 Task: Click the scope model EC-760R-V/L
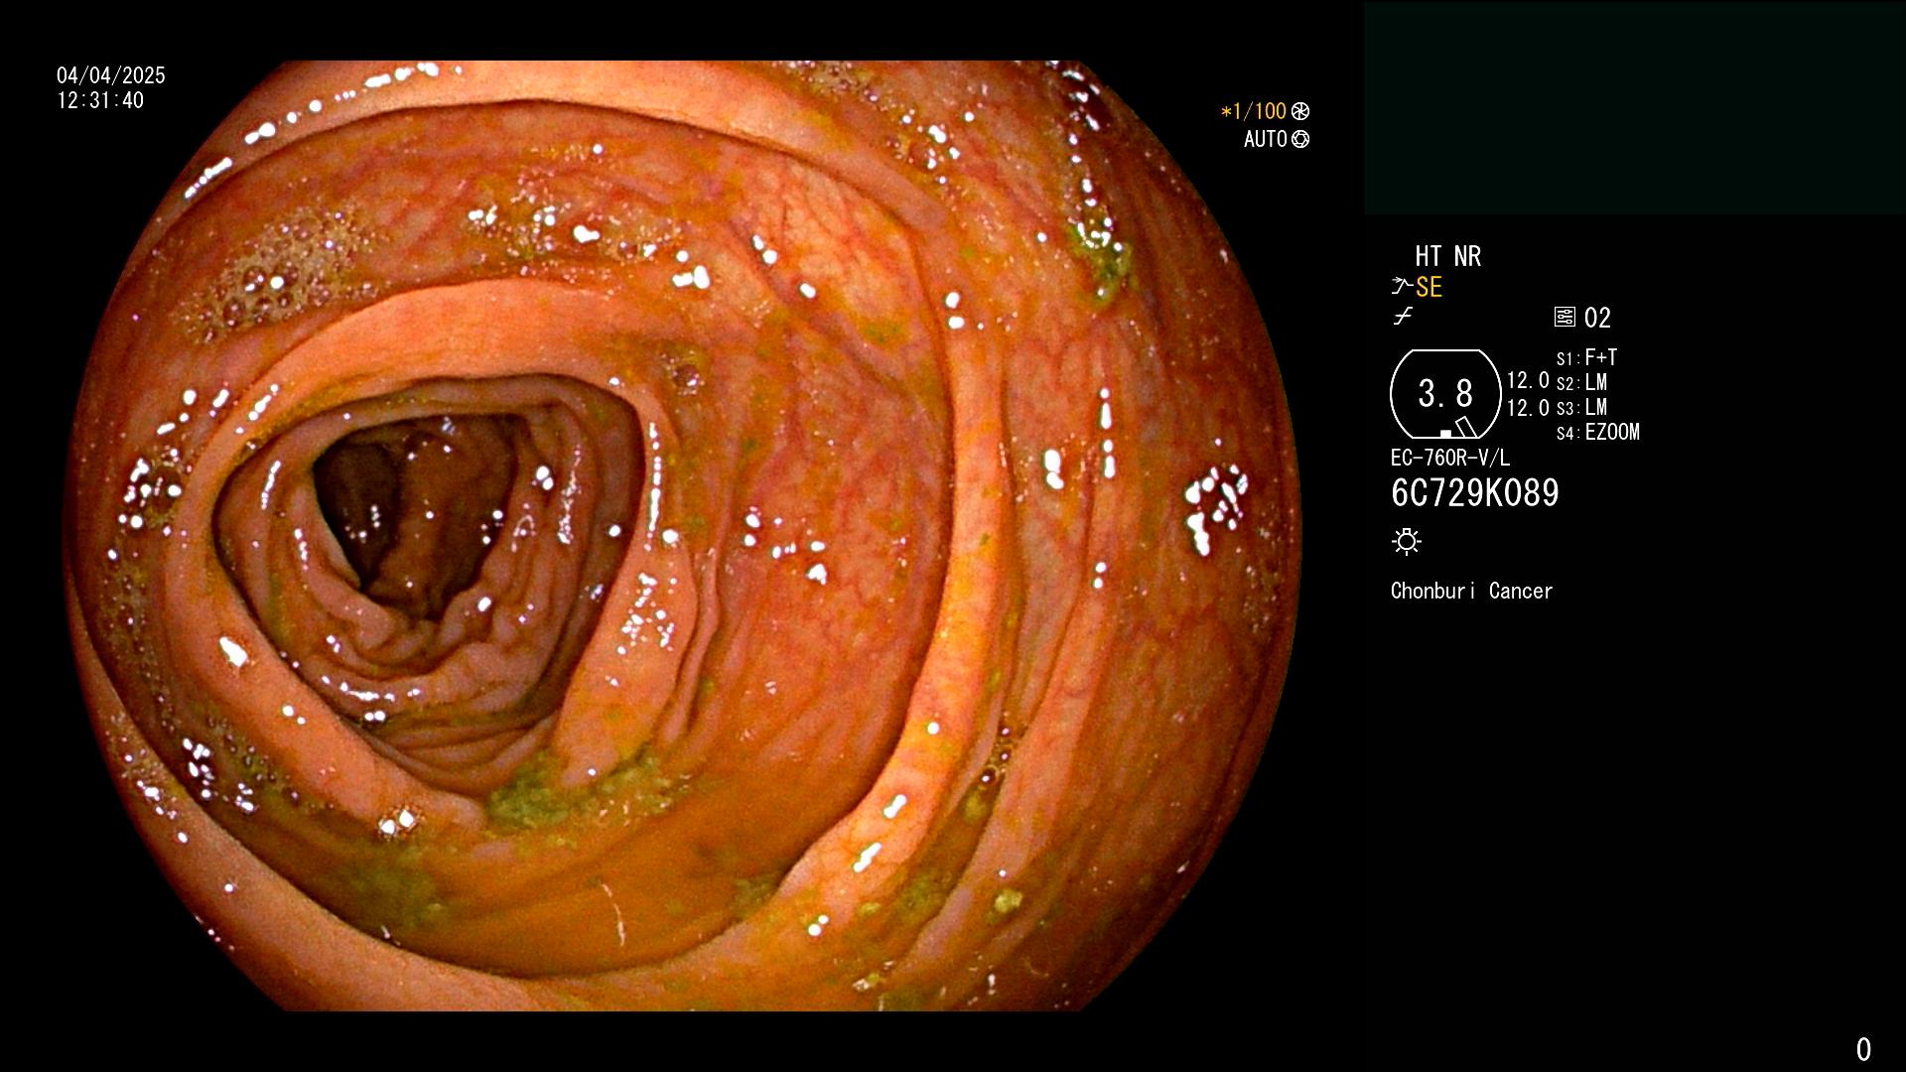pos(1450,458)
